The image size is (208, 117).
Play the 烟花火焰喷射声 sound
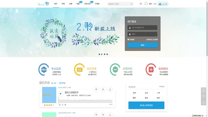[60, 94]
